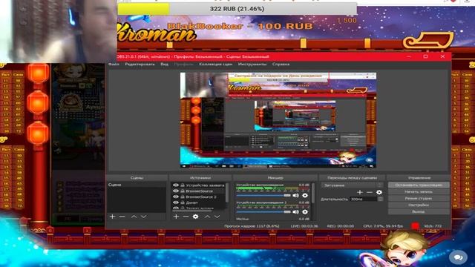Click the webcam feed in top-left corner

(59, 31)
